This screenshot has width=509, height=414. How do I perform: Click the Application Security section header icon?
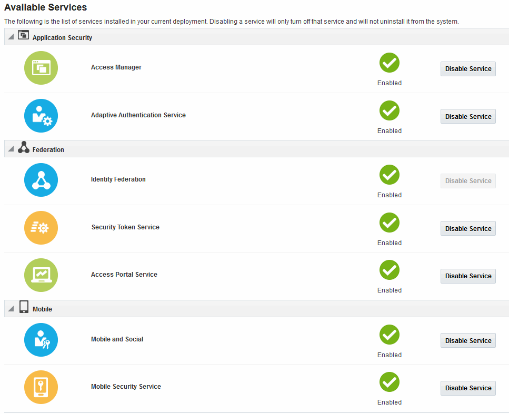tap(23, 35)
